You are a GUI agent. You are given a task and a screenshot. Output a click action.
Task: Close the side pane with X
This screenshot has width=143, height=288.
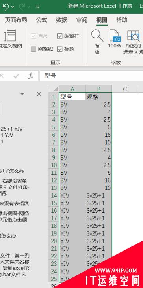click(x=39, y=94)
